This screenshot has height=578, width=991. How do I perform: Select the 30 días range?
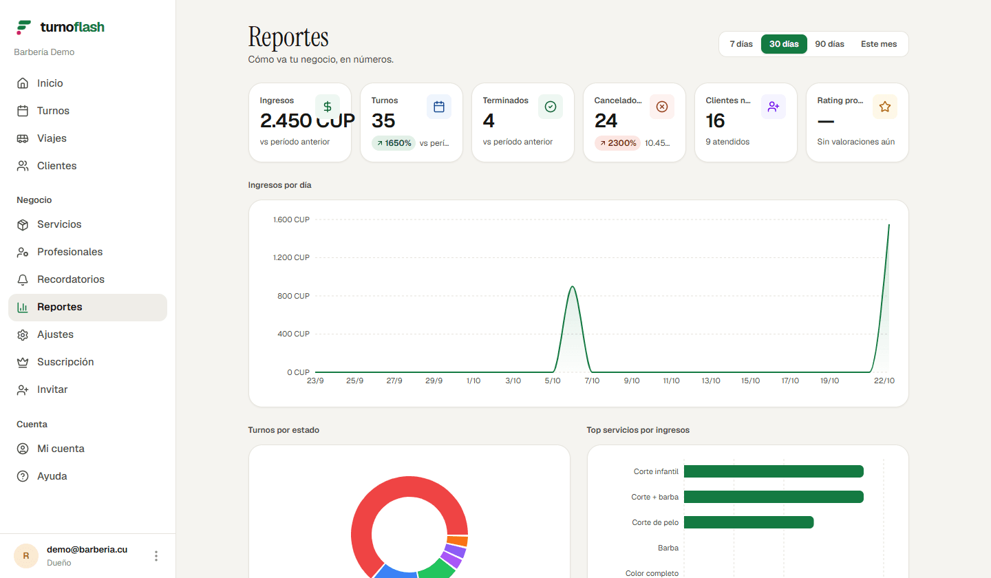784,44
